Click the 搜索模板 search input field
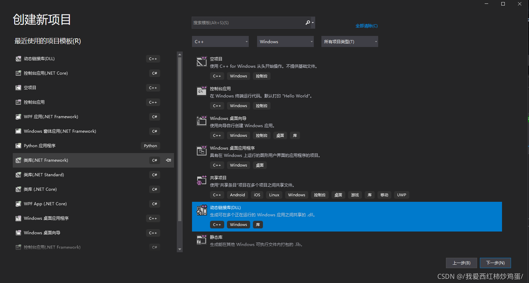 click(x=248, y=23)
